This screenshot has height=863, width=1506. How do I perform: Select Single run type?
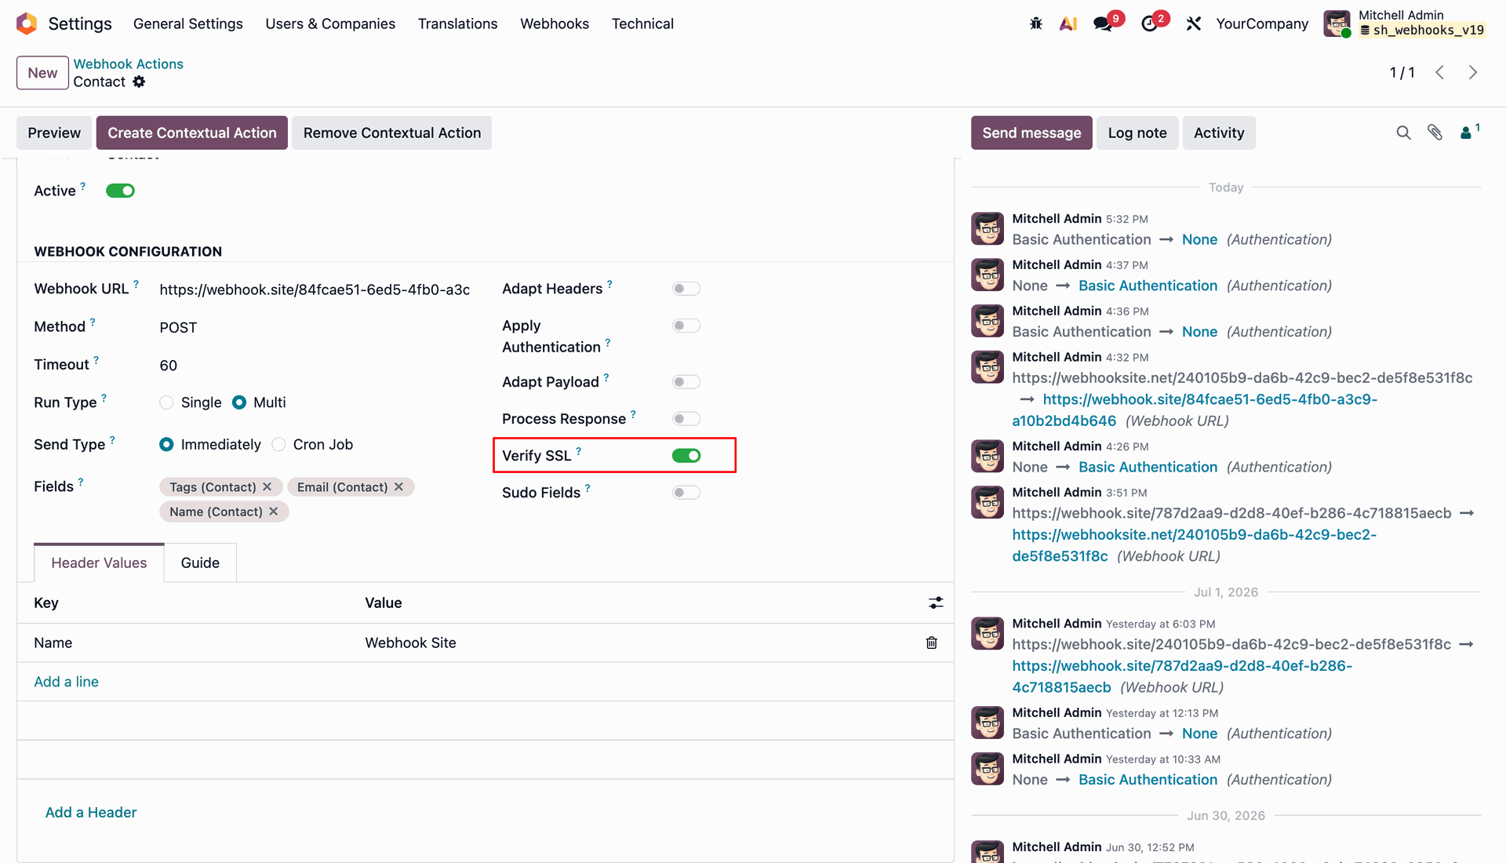[x=166, y=402]
